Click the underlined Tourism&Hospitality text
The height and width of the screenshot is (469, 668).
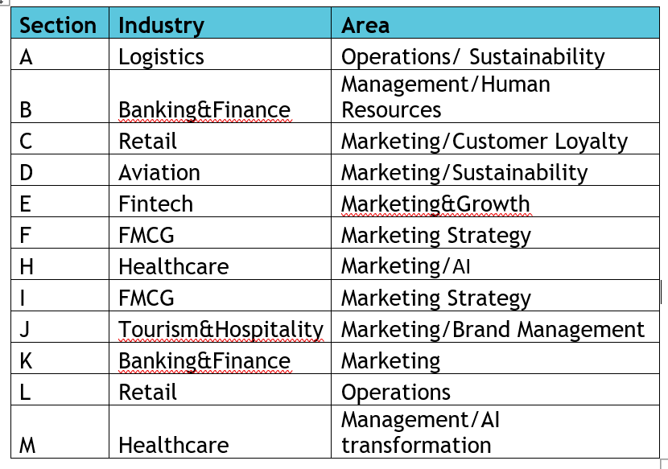point(221,330)
